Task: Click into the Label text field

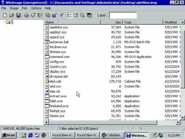Action: 123,15
